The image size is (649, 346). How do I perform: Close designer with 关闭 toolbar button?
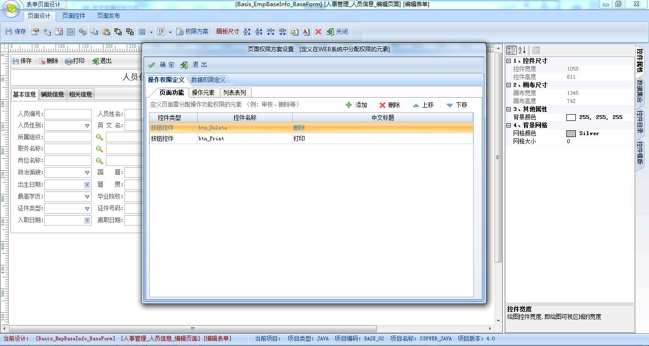click(x=337, y=32)
